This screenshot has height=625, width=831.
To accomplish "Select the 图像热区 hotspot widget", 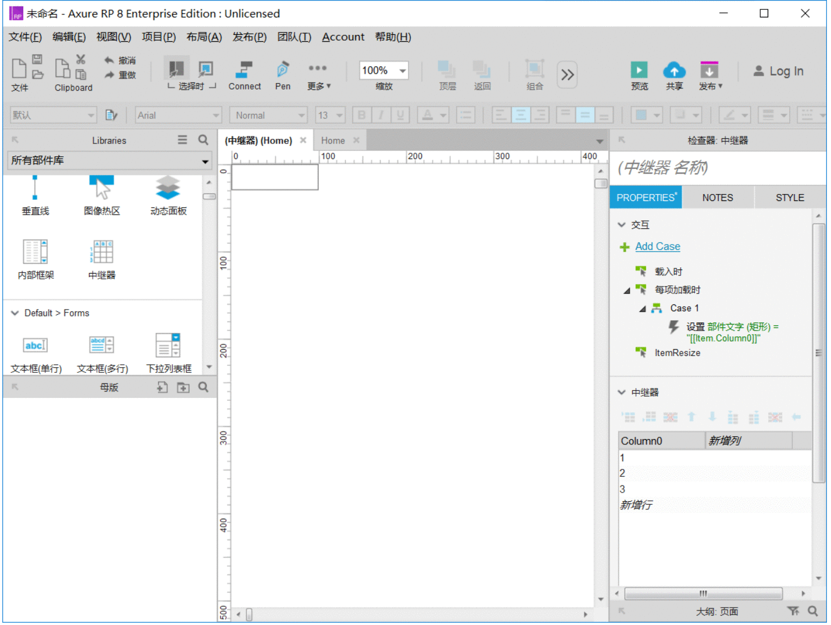I will [102, 196].
